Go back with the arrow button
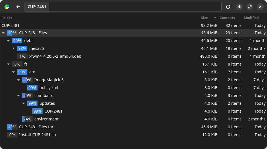The height and width of the screenshot is (149, 267). [x=18, y=7]
